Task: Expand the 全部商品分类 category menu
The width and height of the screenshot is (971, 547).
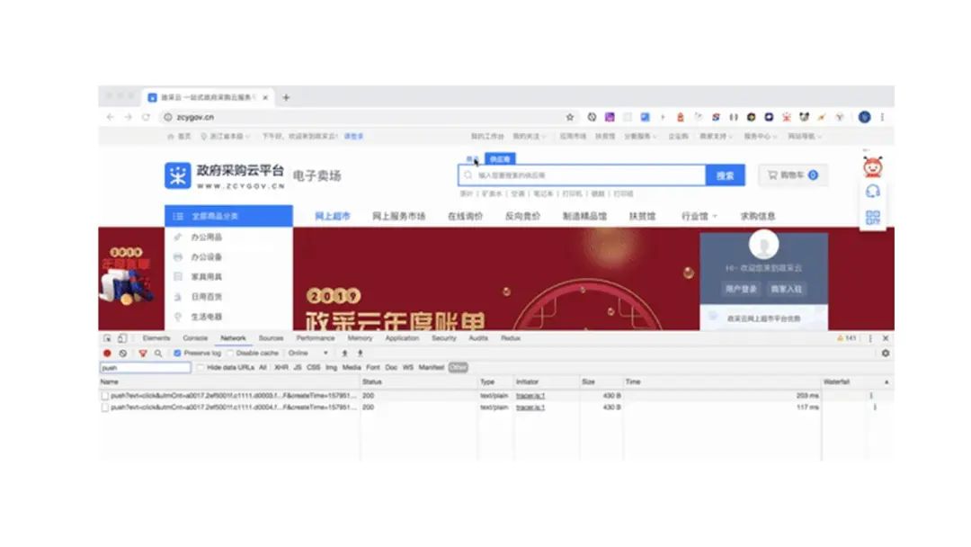Action: click(228, 216)
